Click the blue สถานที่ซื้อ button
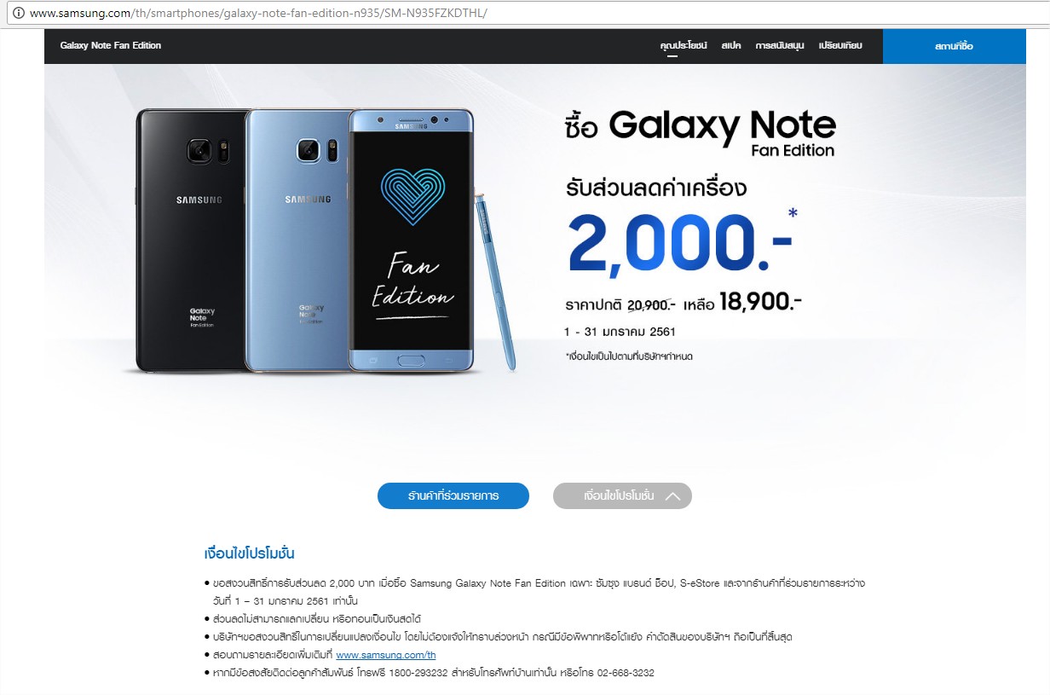Image resolution: width=1050 pixels, height=695 pixels. [954, 46]
